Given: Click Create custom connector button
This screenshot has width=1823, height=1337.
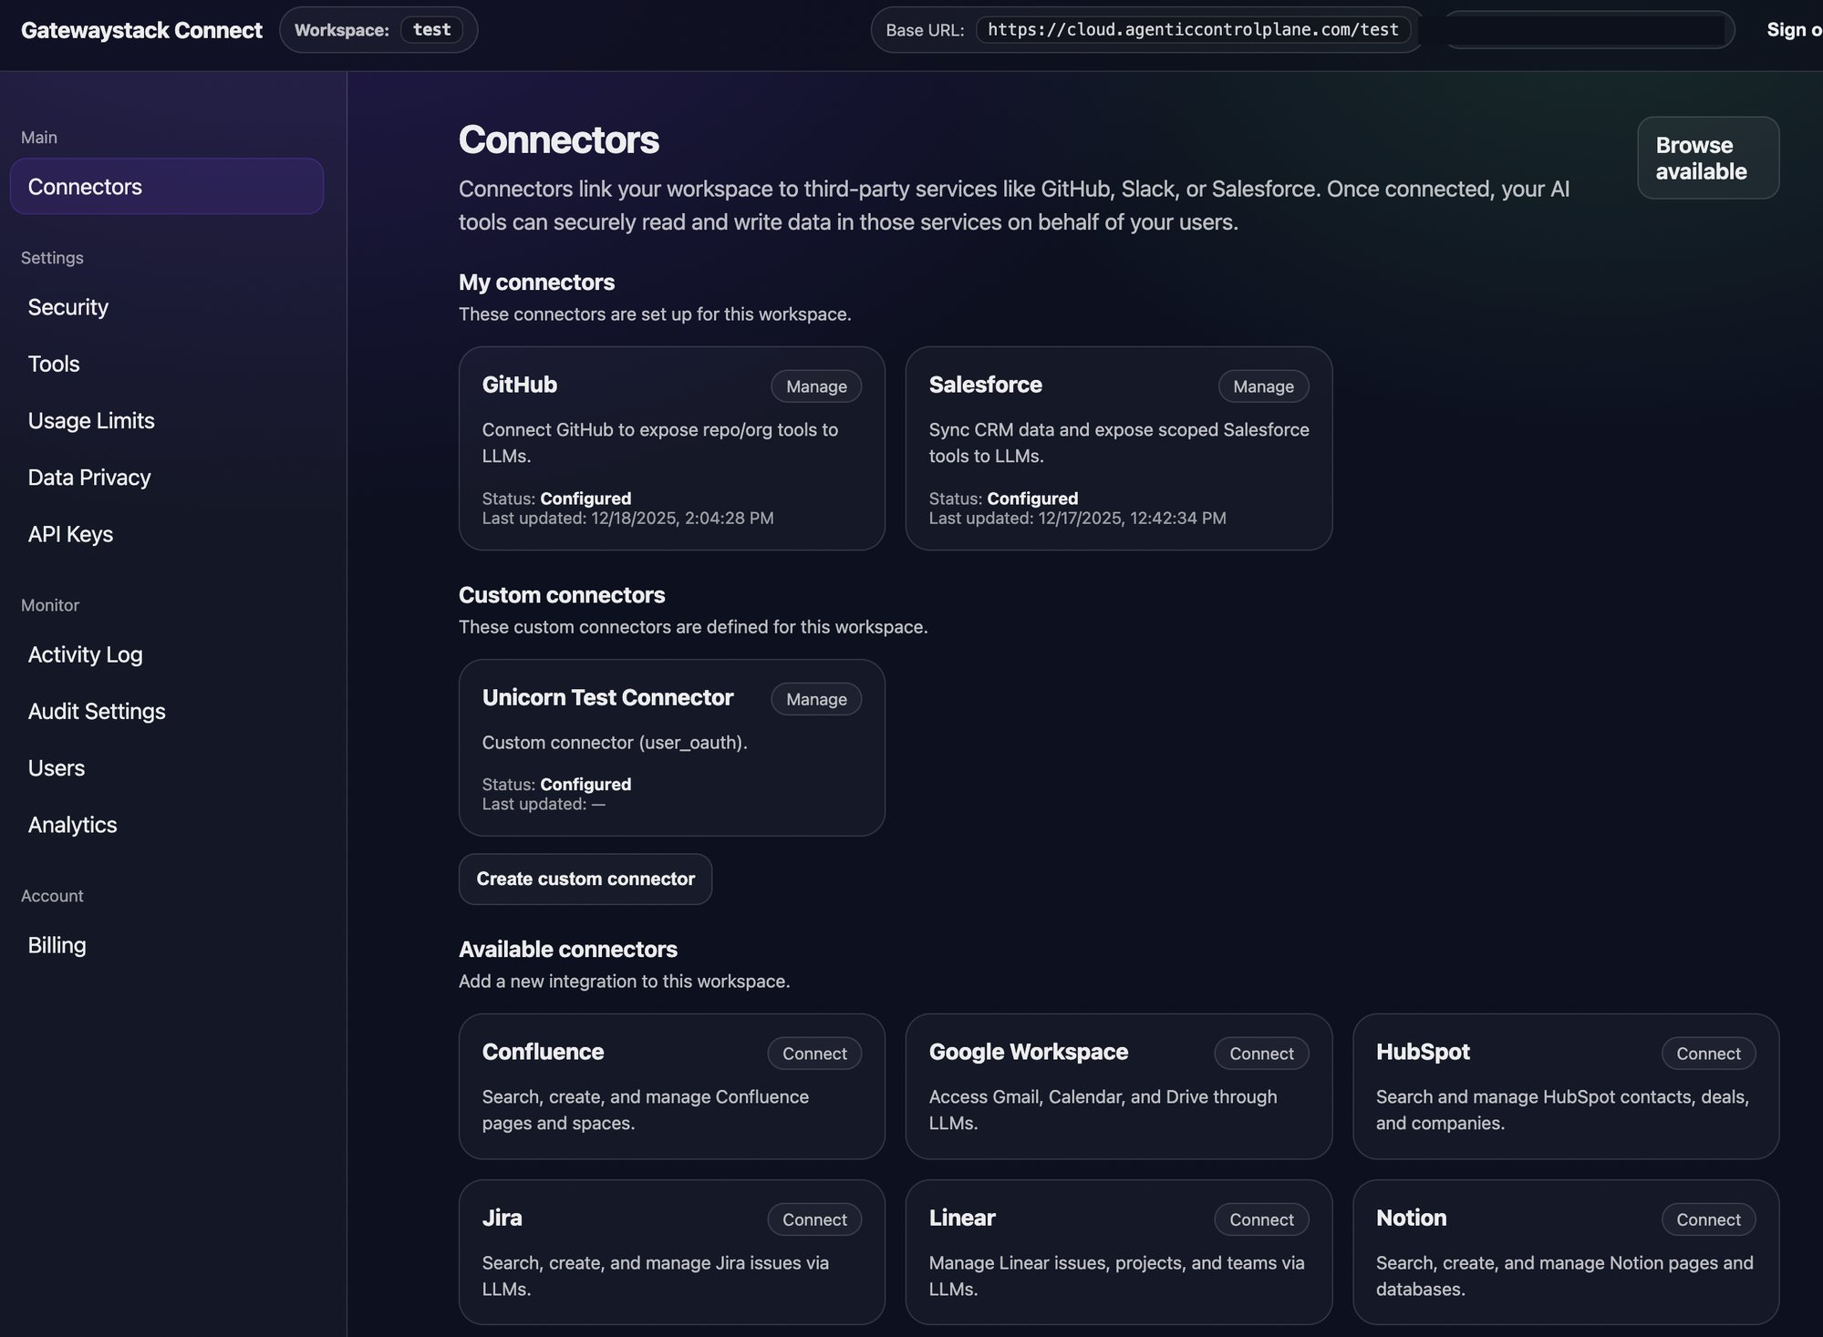Looking at the screenshot, I should click(x=585, y=879).
